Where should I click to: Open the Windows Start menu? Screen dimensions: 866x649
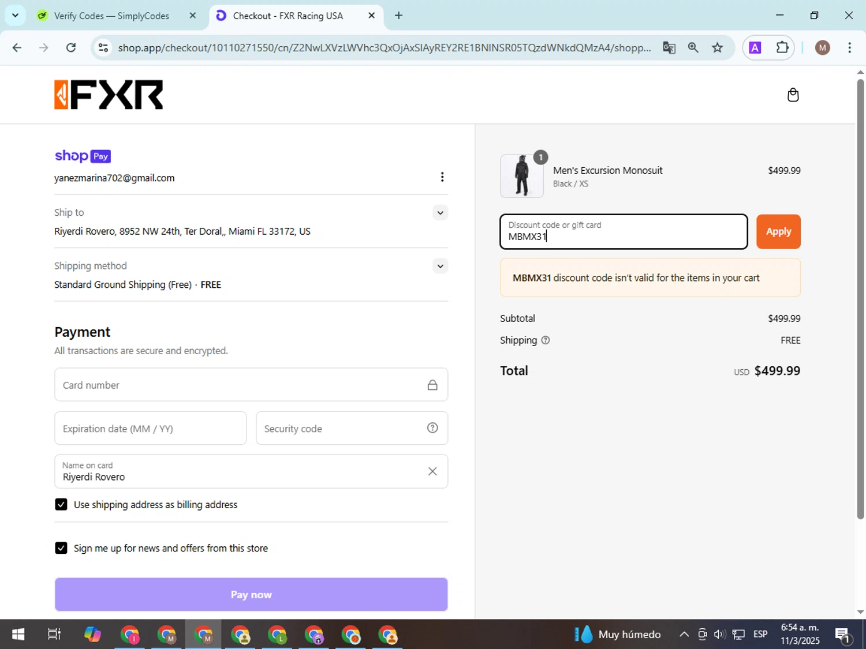[18, 635]
